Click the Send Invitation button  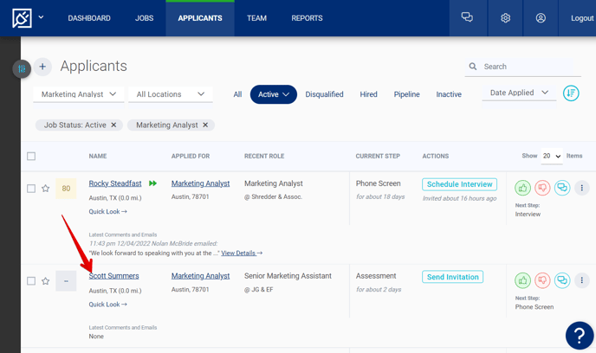pos(453,277)
